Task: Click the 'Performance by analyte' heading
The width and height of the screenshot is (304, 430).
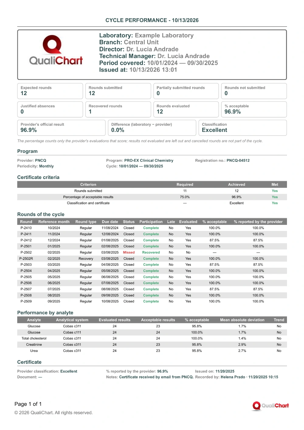Action: [45, 313]
